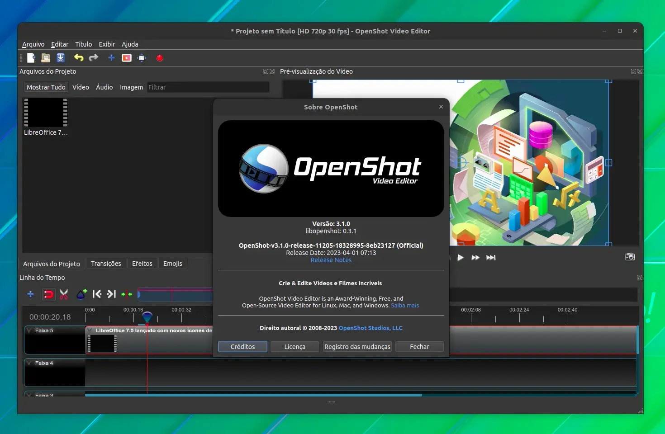Click the Licença button
665x434 pixels.
pyautogui.click(x=295, y=347)
